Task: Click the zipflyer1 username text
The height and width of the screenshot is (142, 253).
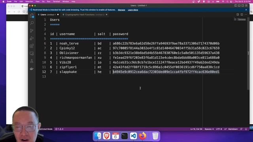Action: pos(68,67)
